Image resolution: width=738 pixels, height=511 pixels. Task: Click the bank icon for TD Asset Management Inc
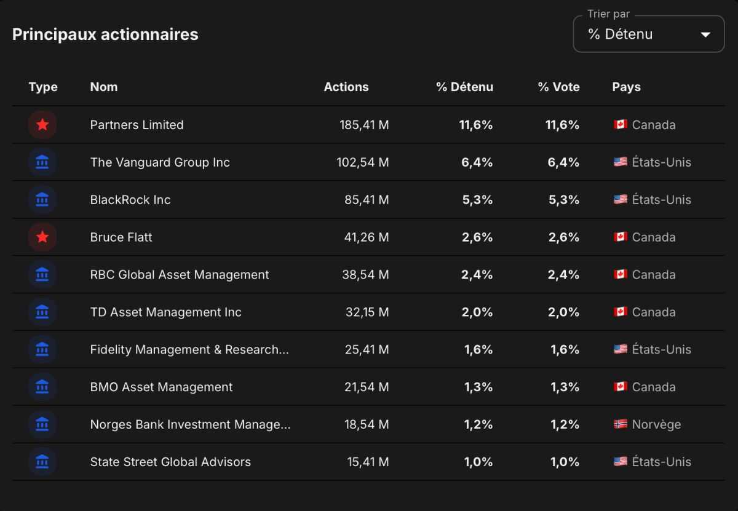tap(42, 312)
